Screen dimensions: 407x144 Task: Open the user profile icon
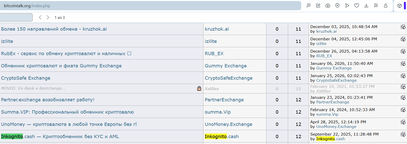point(385,5)
